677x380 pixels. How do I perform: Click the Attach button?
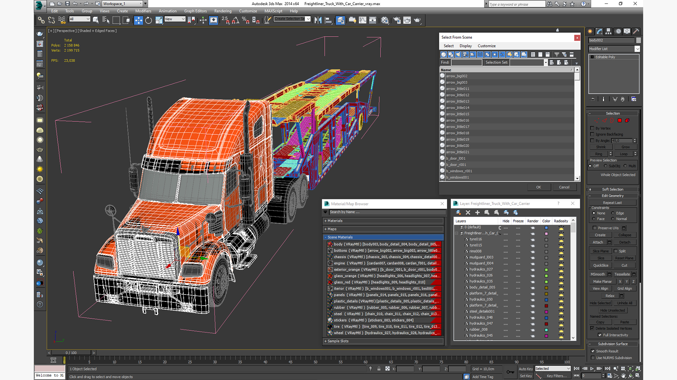point(598,242)
